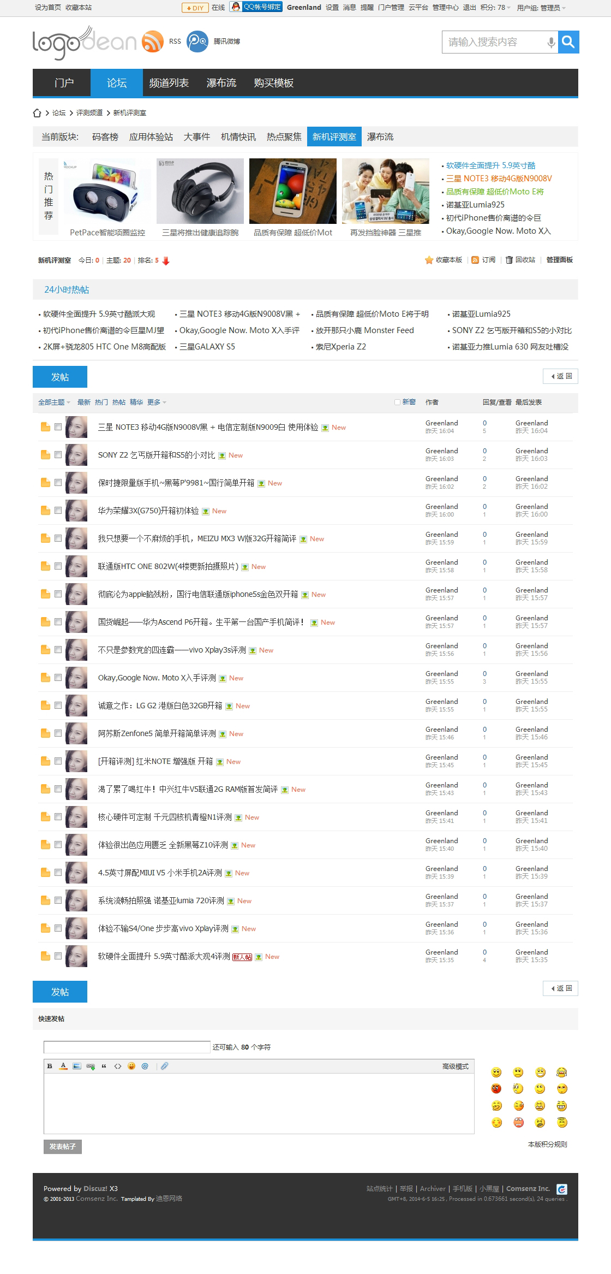611x1274 pixels.
Task: Click the 高级模式 advanced mode link
Action: click(456, 1066)
